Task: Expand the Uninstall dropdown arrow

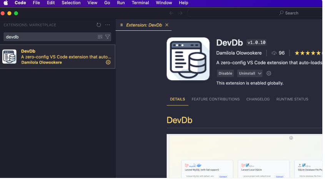Action: pos(260,73)
